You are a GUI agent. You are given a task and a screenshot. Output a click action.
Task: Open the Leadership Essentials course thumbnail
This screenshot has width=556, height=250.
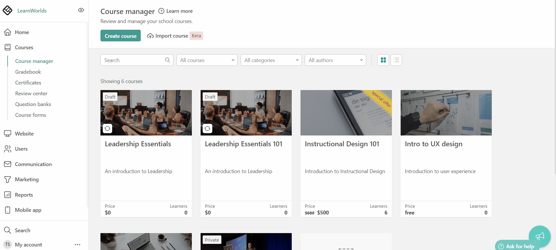[x=146, y=113]
